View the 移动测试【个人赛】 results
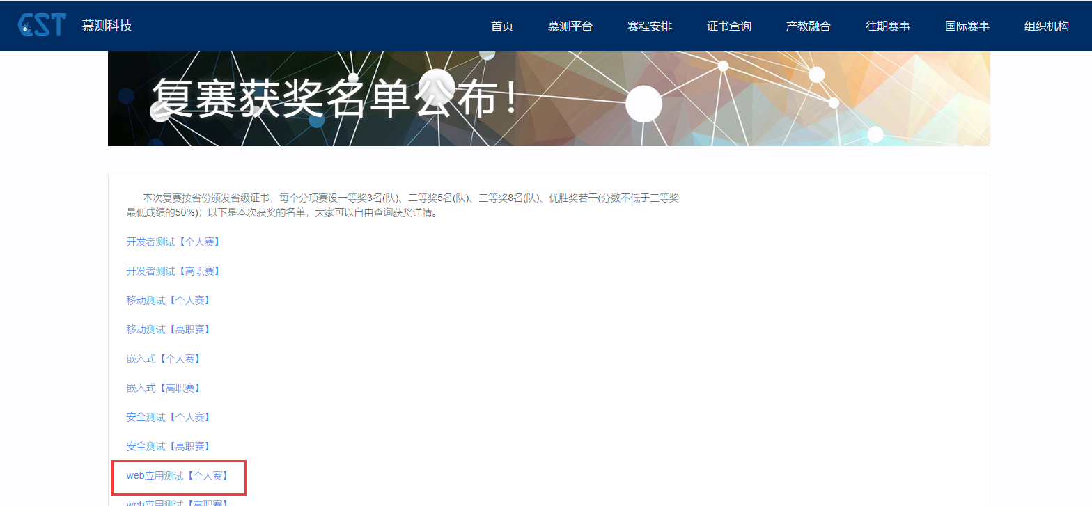Viewport: 1092px width, 506px height. tap(169, 301)
